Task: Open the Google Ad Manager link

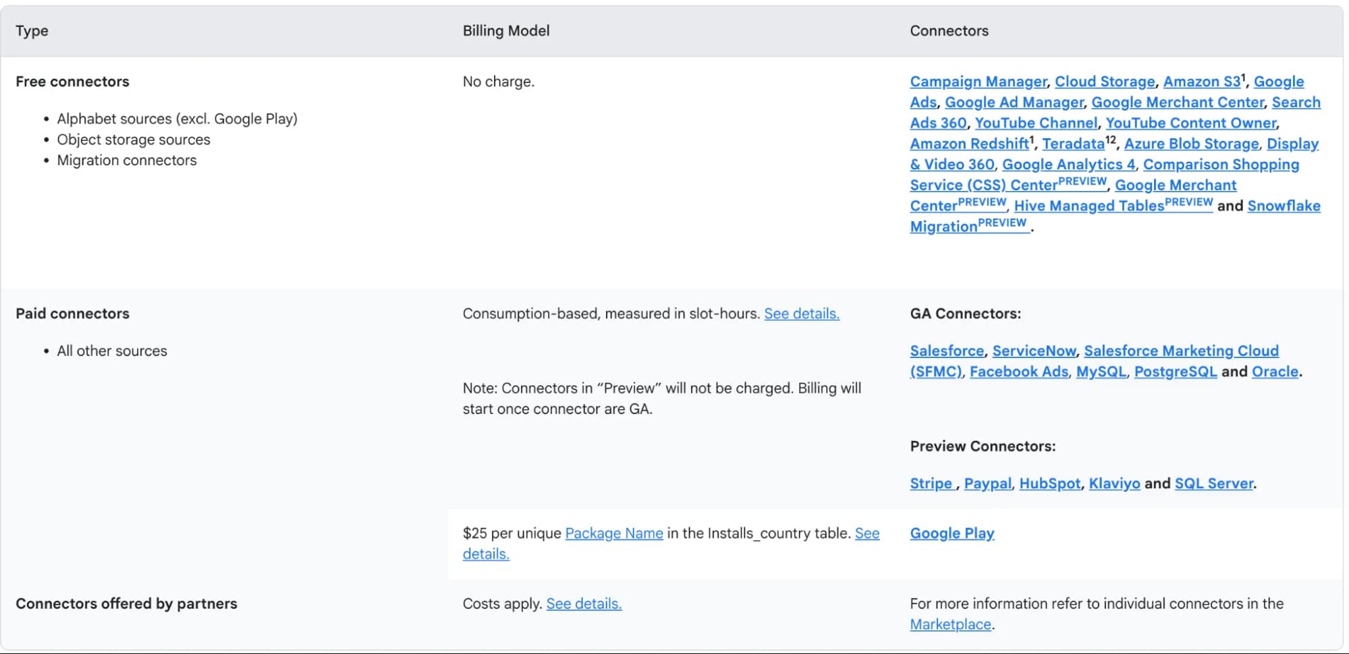Action: 1013,102
